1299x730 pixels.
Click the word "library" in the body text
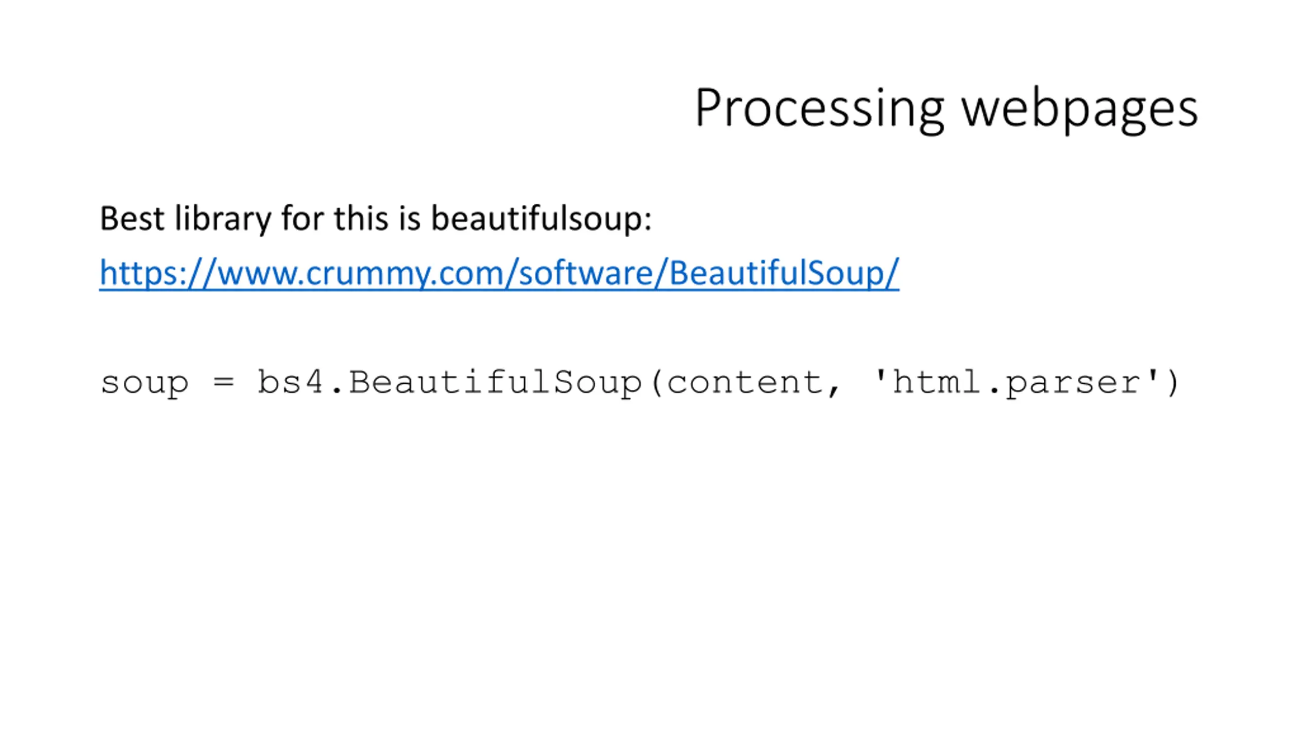[223, 218]
